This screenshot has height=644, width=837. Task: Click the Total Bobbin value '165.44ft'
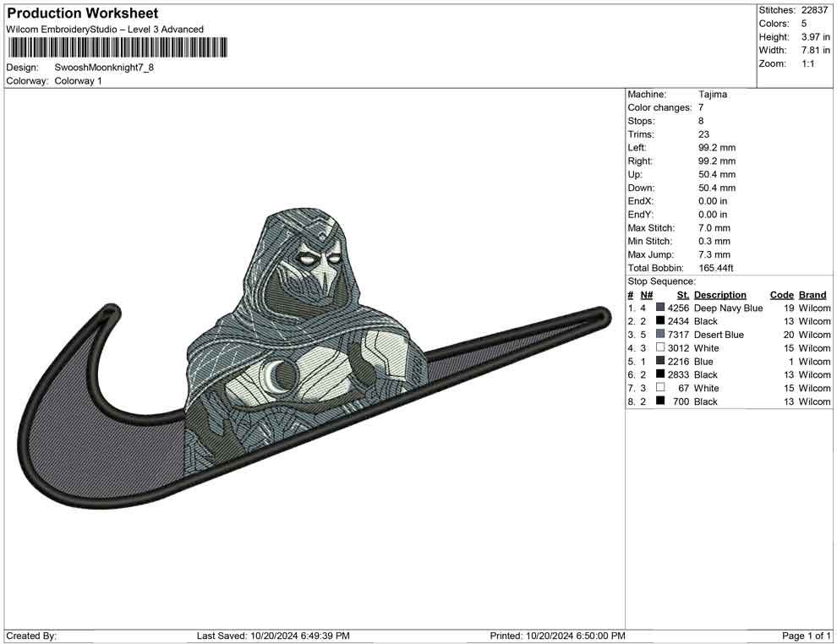[x=716, y=268]
